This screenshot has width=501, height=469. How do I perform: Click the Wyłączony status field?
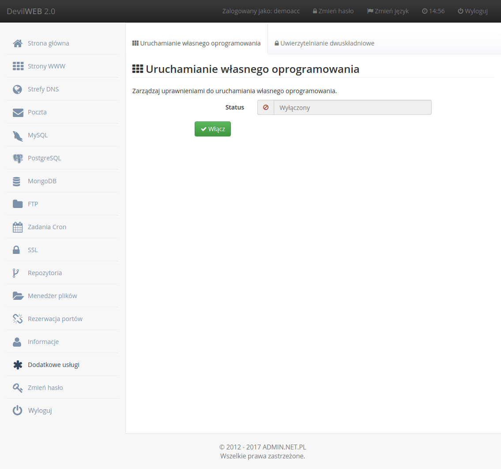352,107
